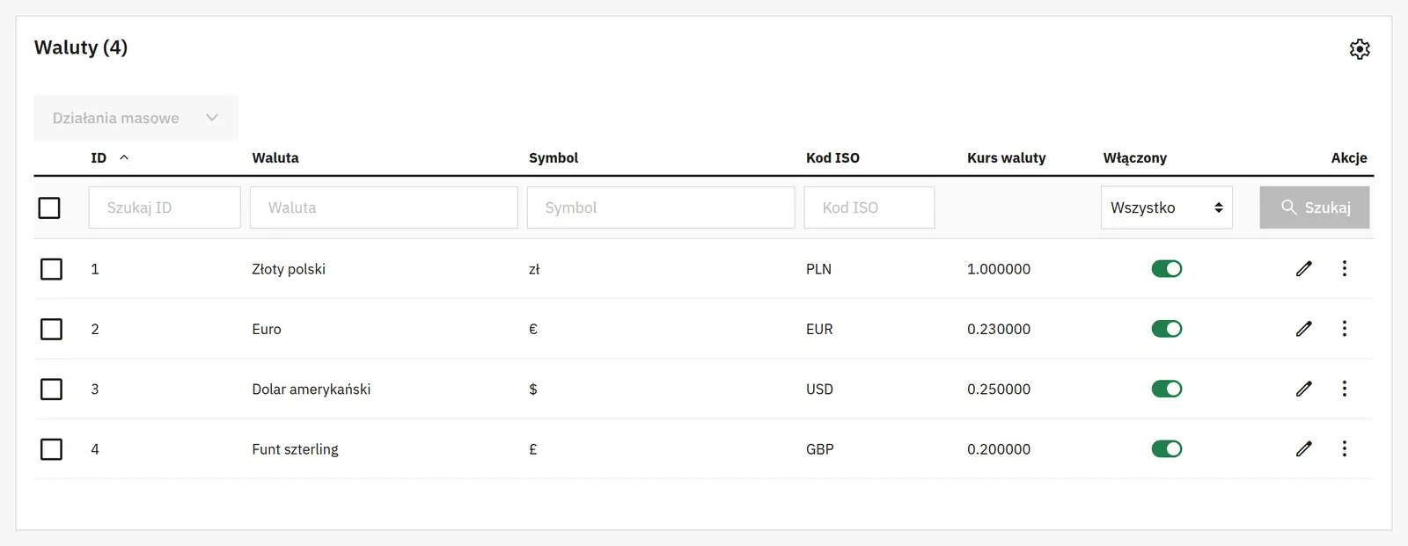Open more actions menu for Funt szterling
This screenshot has height=546, width=1408.
coord(1345,448)
